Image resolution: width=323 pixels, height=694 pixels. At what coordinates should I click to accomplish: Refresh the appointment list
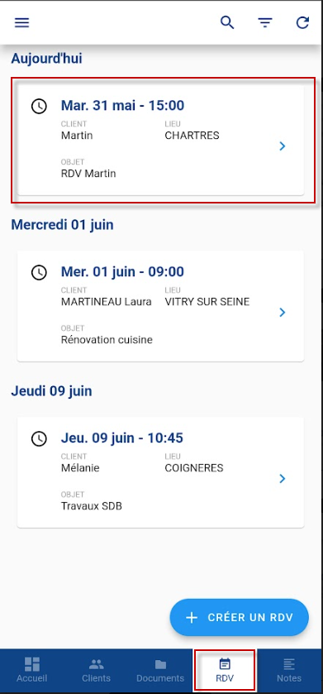(302, 22)
